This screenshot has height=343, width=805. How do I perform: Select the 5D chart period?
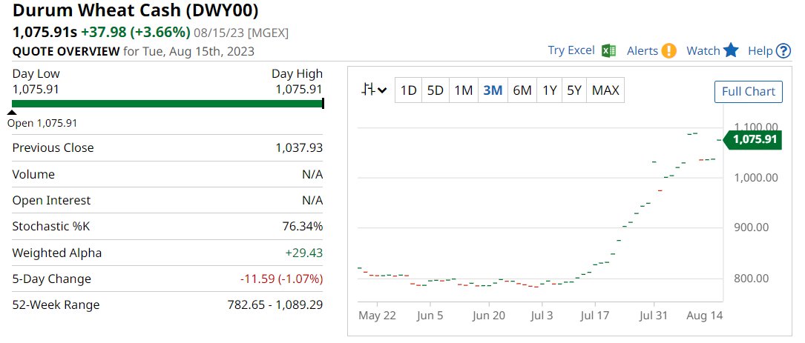click(x=435, y=90)
